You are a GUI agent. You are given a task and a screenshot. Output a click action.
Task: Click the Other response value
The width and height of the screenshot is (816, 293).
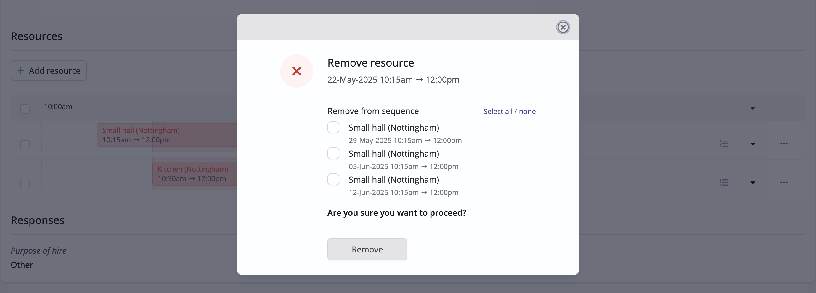[22, 265]
